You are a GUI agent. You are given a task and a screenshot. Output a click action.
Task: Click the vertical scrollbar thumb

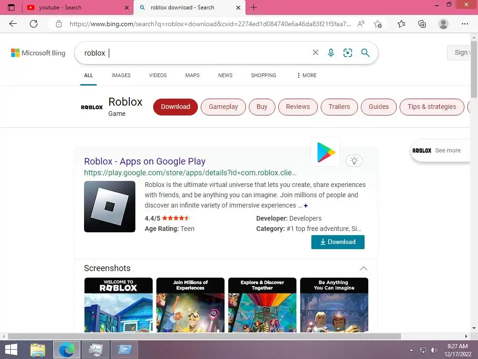coord(474,69)
